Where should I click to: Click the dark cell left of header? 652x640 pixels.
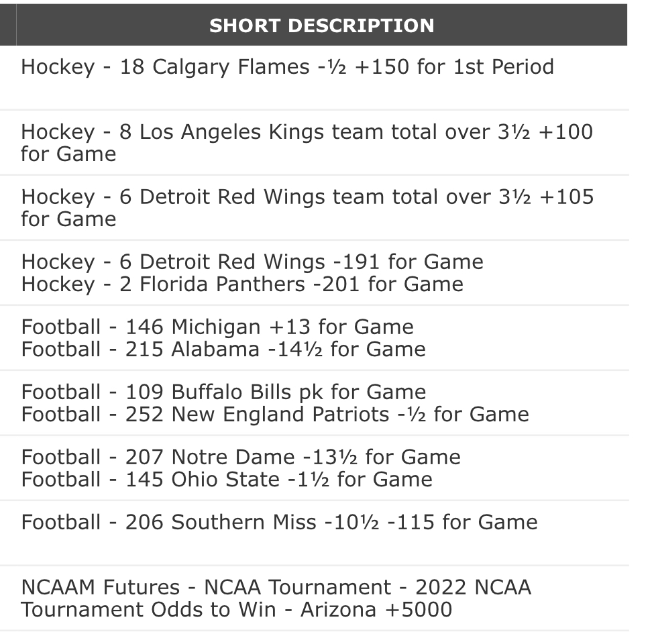coord(7,25)
